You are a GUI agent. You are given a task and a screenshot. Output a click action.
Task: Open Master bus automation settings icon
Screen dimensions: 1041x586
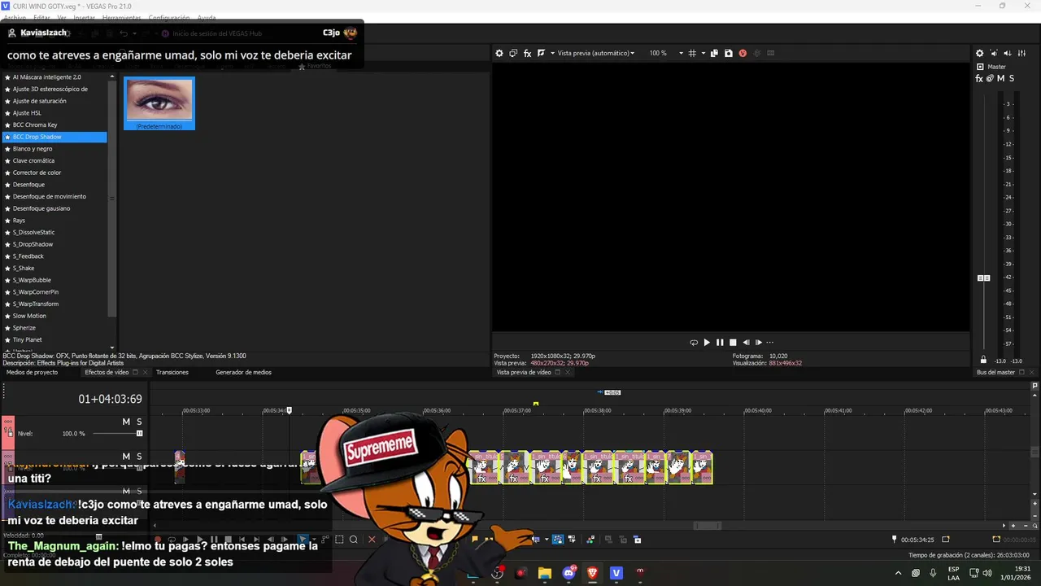[x=990, y=78]
